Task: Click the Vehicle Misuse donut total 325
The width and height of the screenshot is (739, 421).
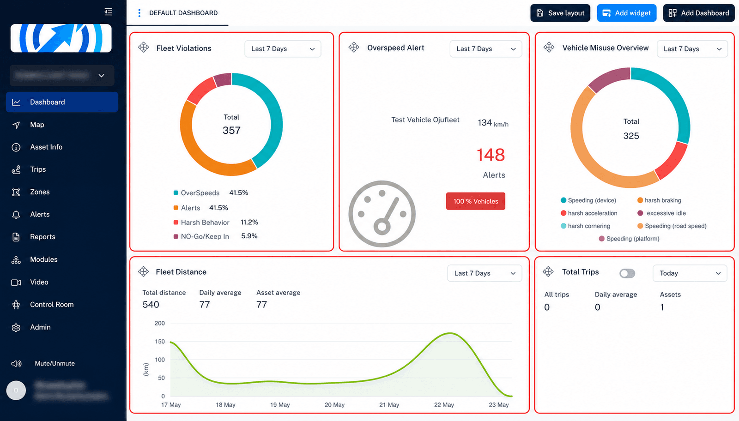Action: coord(631,136)
